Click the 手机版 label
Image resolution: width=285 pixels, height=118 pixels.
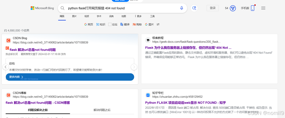[x=245, y=8]
